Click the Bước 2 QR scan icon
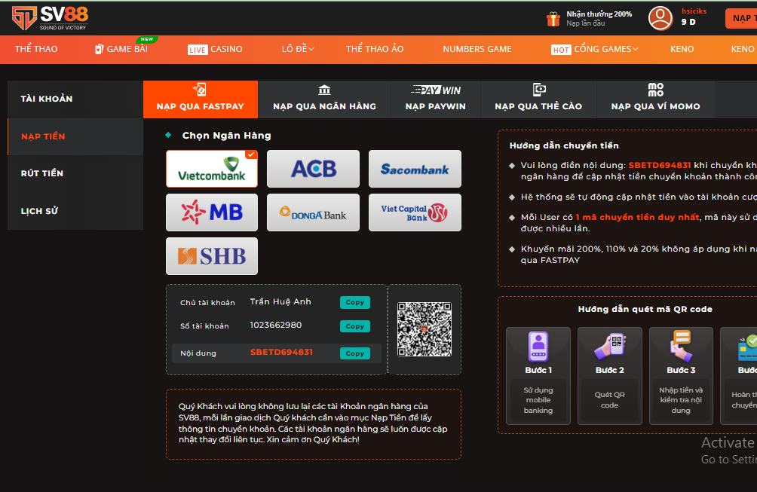Image resolution: width=757 pixels, height=492 pixels. point(610,347)
